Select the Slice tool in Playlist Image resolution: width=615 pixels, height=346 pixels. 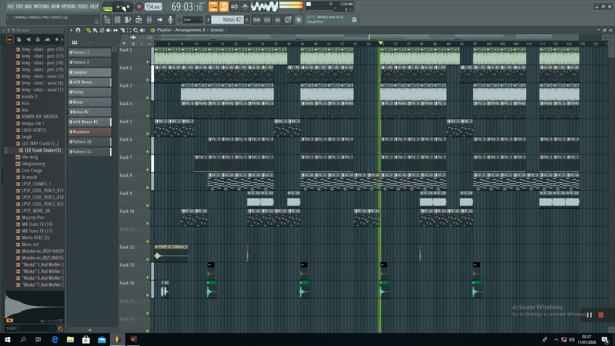122,30
